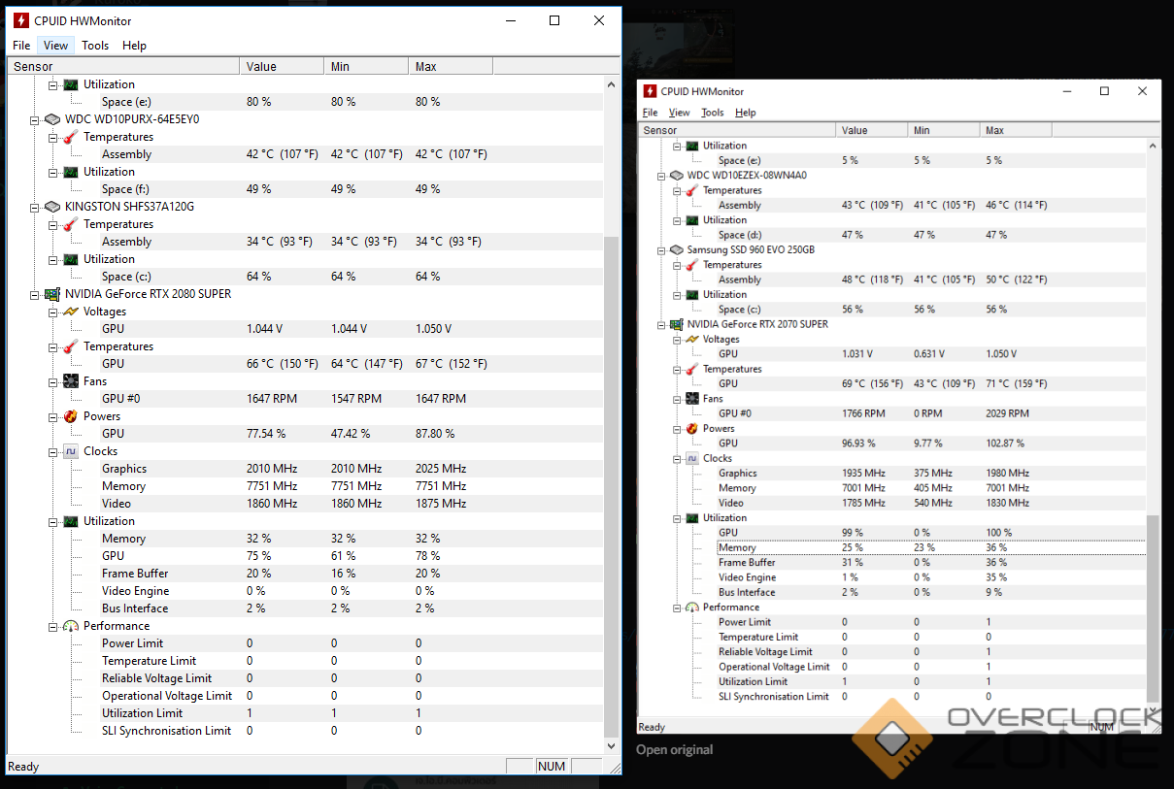
Task: Click the Utilization icon under RTX 2080 SUPER
Action: tap(71, 521)
